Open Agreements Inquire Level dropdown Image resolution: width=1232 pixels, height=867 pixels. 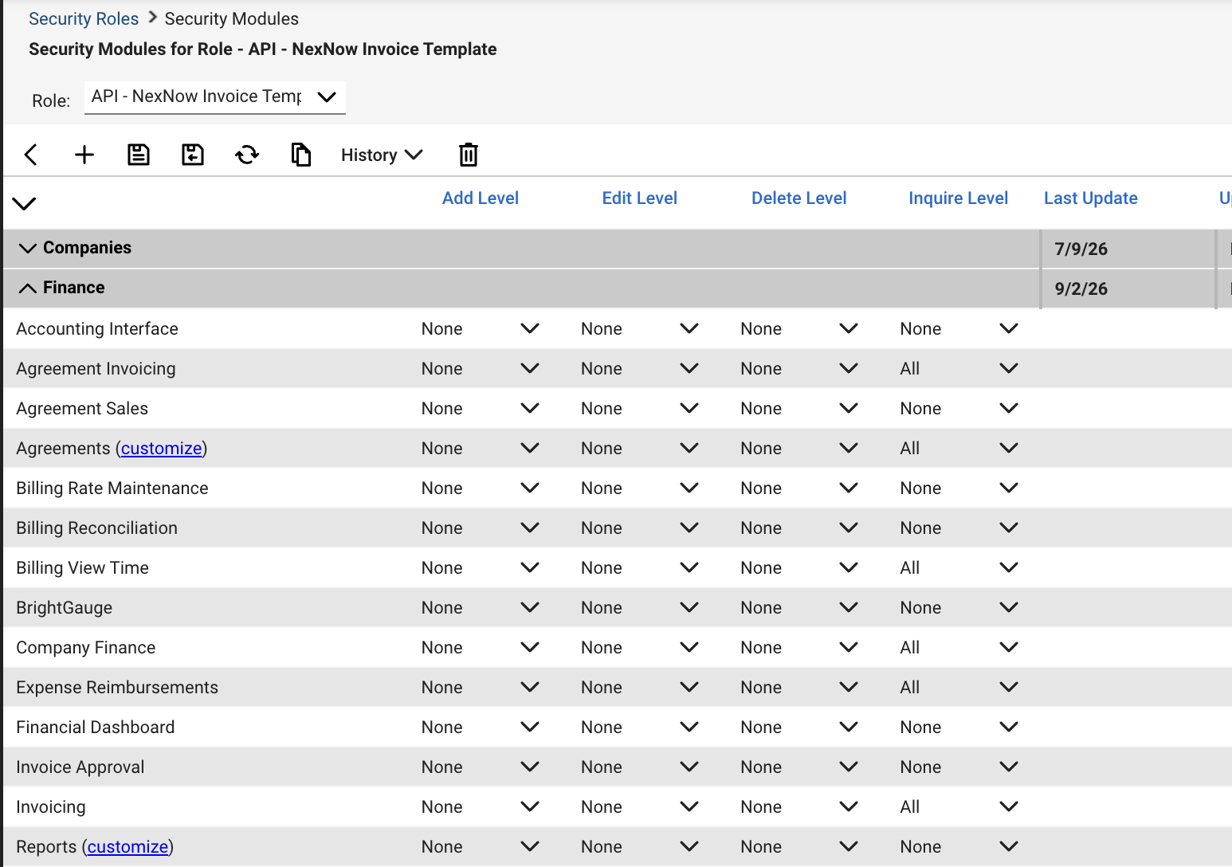tap(959, 448)
